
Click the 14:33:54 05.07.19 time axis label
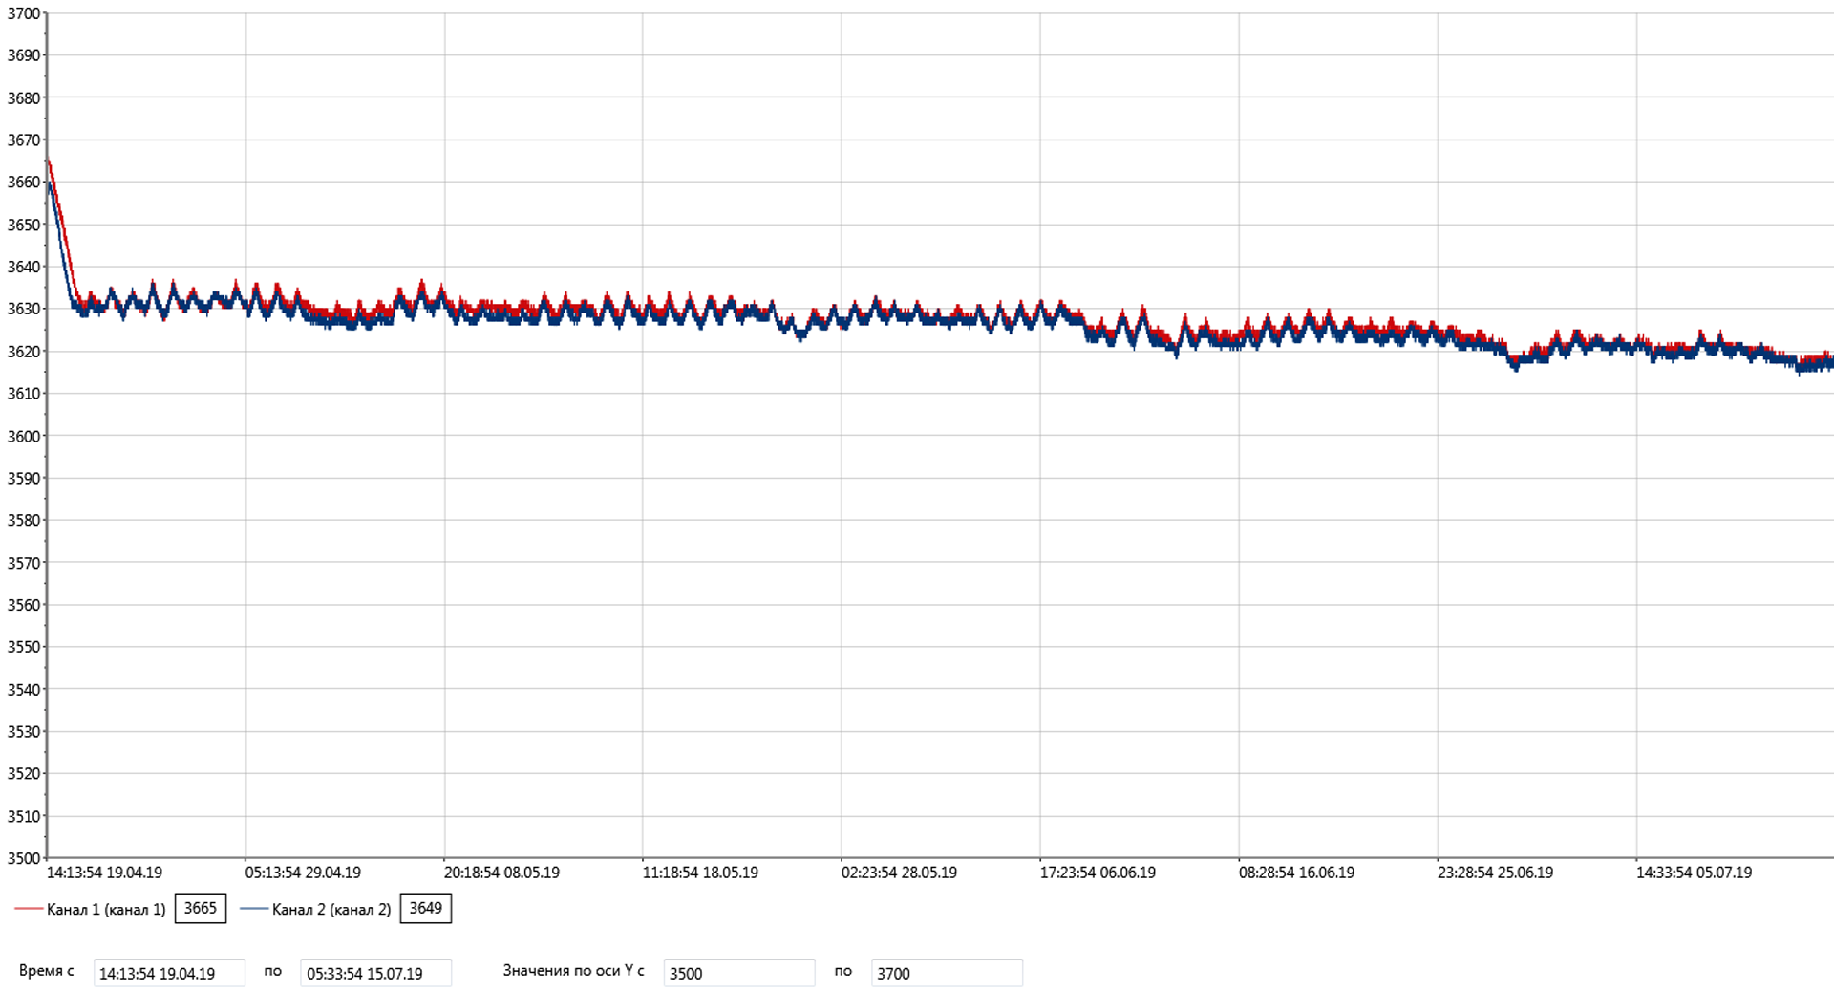pyautogui.click(x=1694, y=873)
